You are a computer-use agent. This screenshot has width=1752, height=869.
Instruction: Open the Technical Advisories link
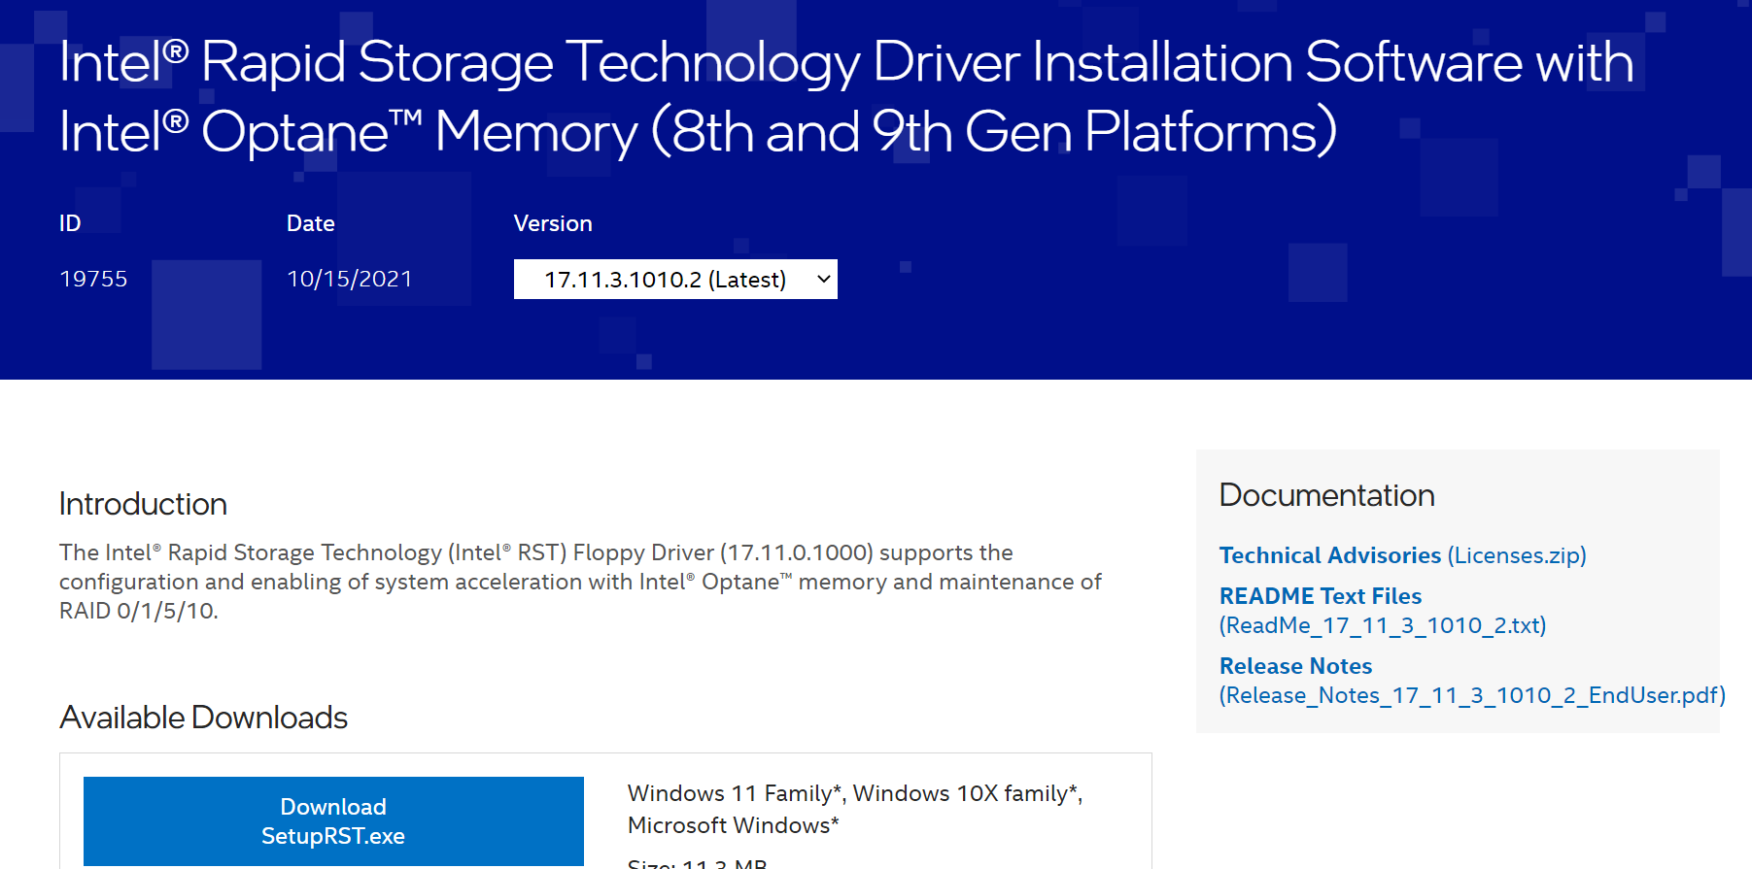[1329, 555]
